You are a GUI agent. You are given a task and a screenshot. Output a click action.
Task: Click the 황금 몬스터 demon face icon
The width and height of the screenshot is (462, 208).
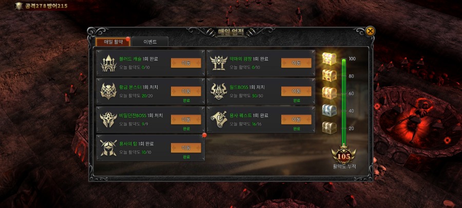pyautogui.click(x=108, y=91)
